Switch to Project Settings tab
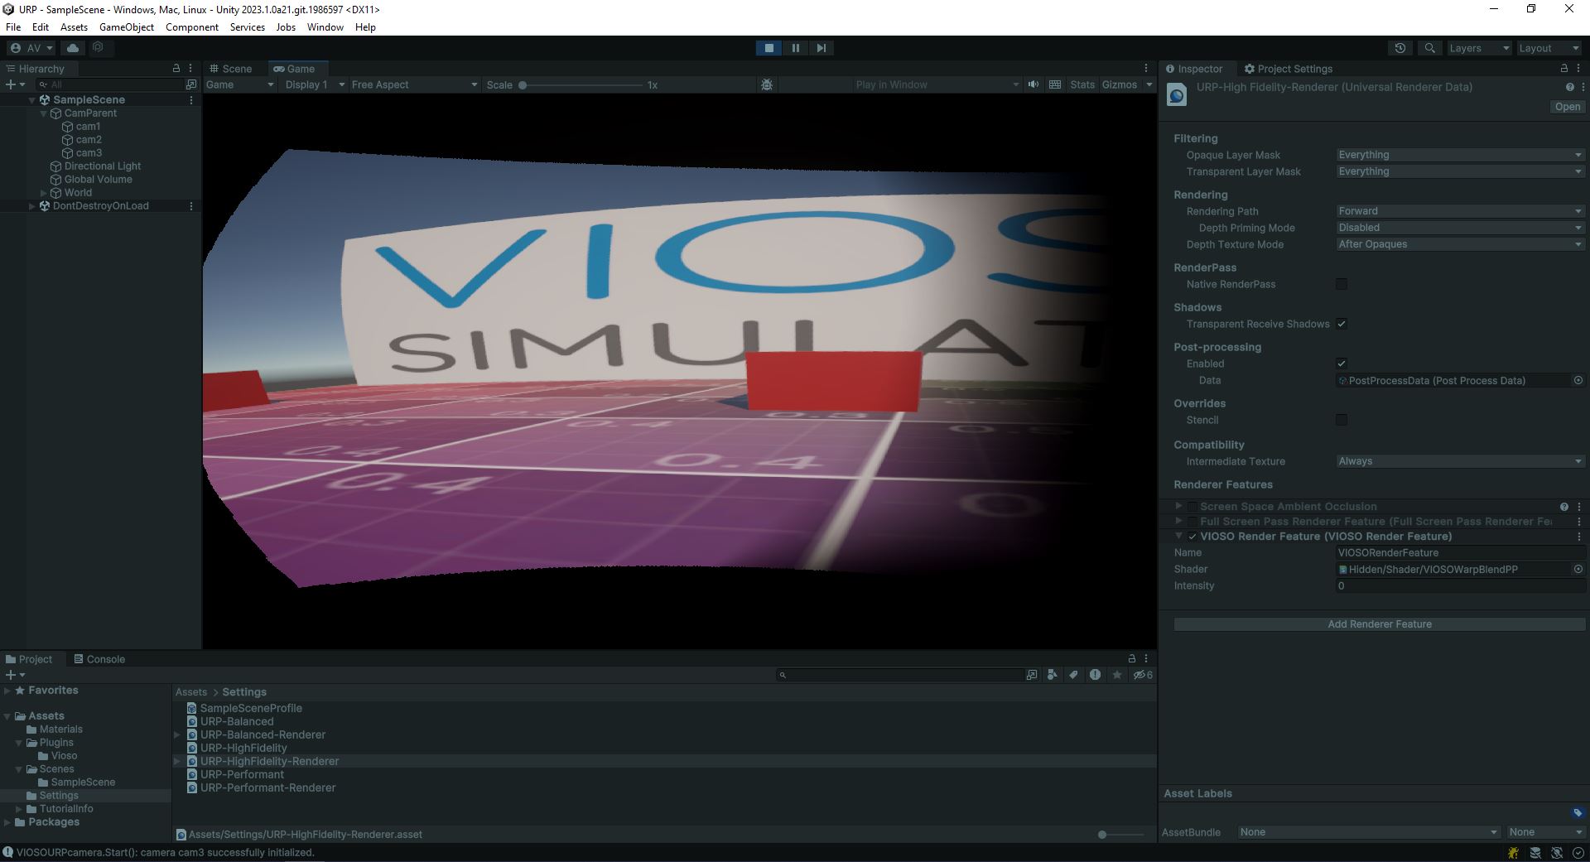The image size is (1590, 862). 1288,69
